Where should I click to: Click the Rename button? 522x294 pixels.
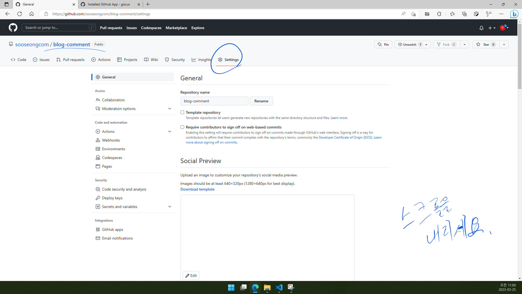[261, 101]
